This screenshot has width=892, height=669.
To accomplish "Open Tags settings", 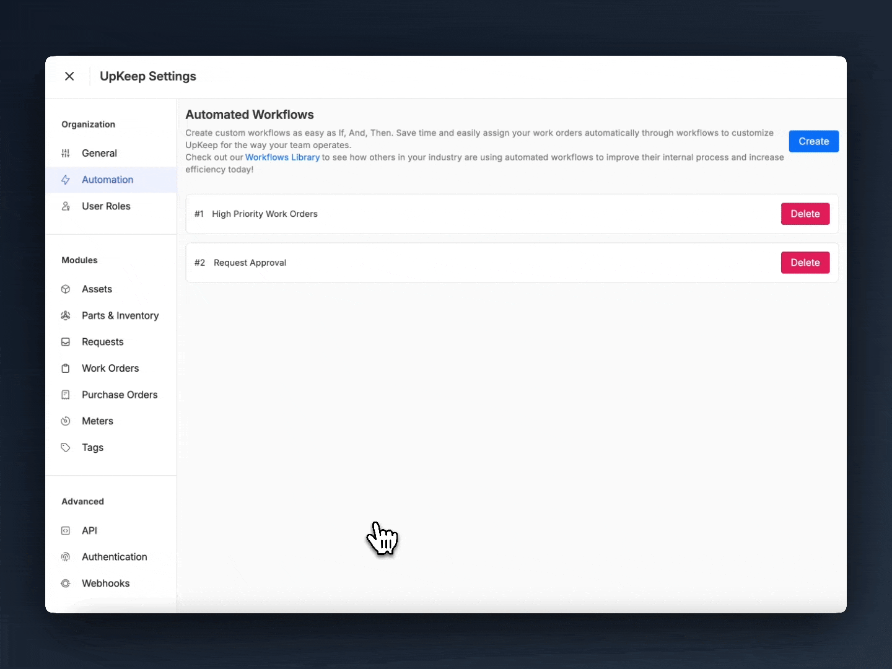I will point(111,447).
